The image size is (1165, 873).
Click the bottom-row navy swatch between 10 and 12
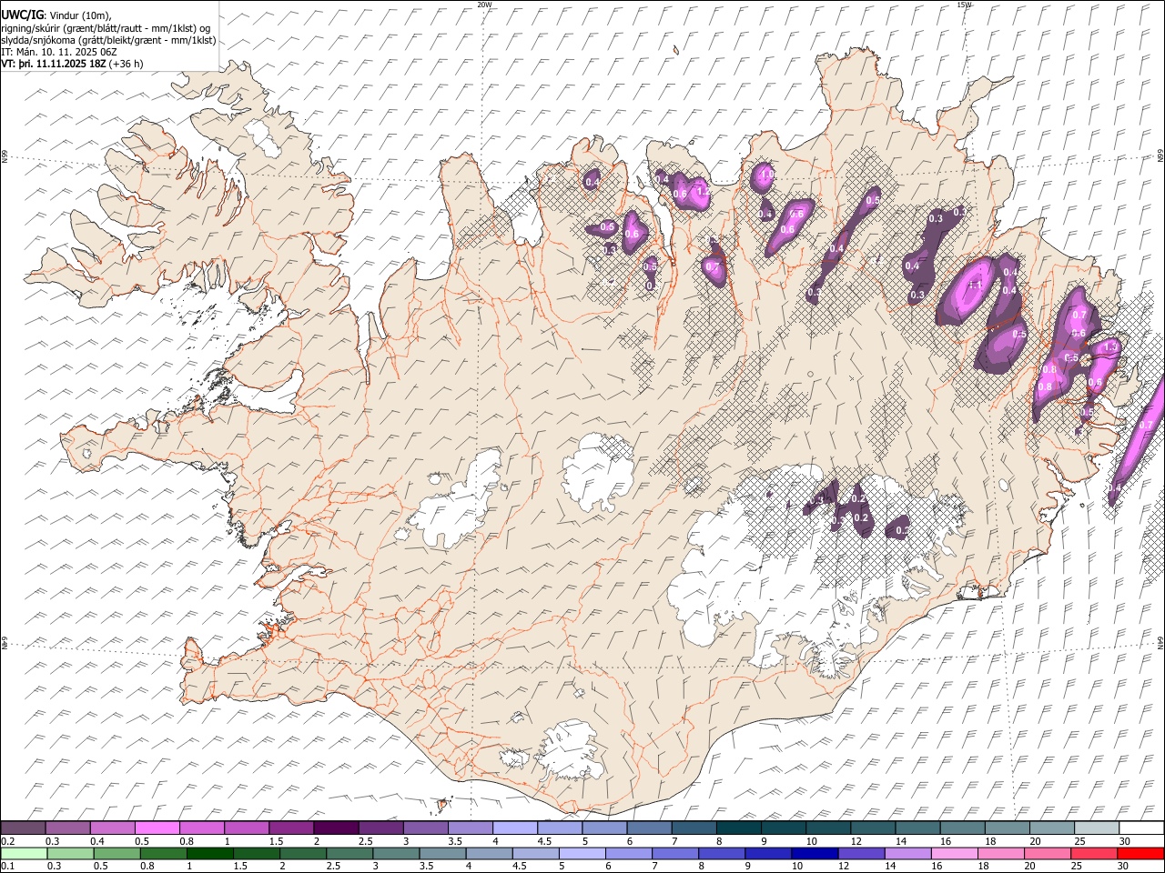(x=814, y=853)
